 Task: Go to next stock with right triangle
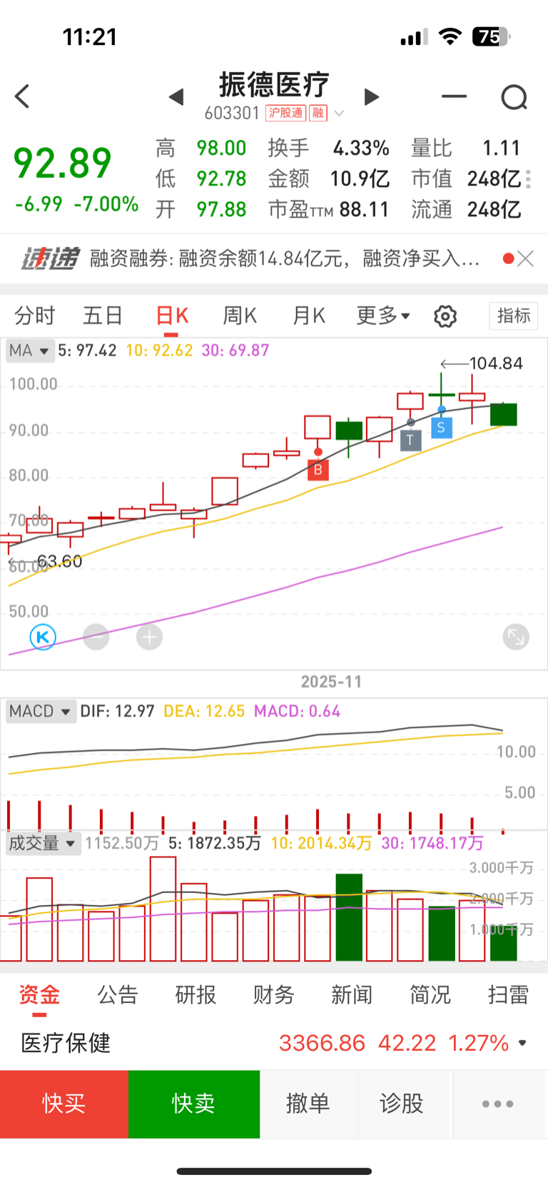pos(371,97)
